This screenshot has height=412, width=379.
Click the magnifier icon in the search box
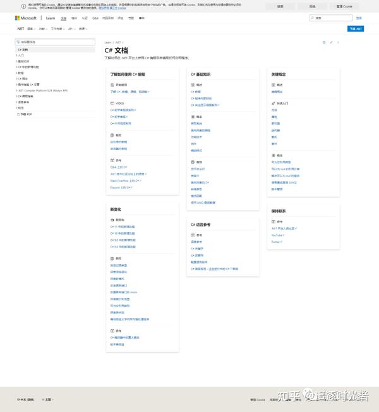click(x=313, y=18)
